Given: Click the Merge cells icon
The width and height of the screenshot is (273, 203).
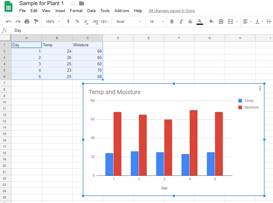Looking at the screenshot, I should click(x=230, y=21).
